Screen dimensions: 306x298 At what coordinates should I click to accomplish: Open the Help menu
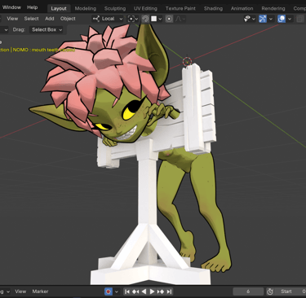coord(32,7)
